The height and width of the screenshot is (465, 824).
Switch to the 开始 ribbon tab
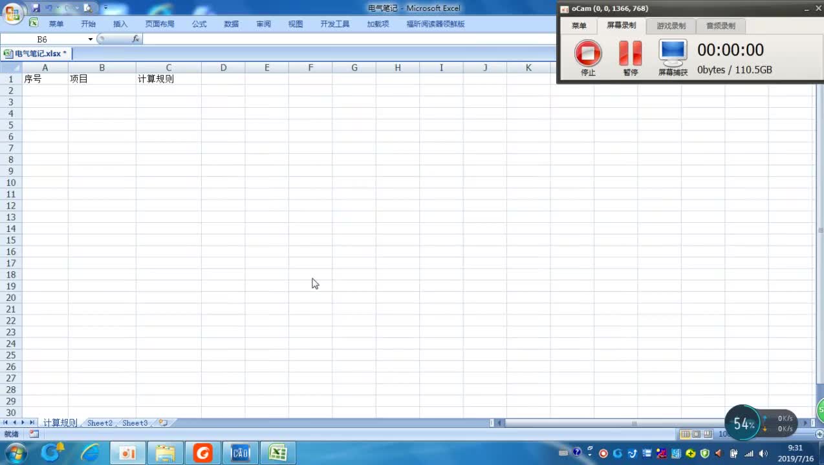tap(89, 24)
